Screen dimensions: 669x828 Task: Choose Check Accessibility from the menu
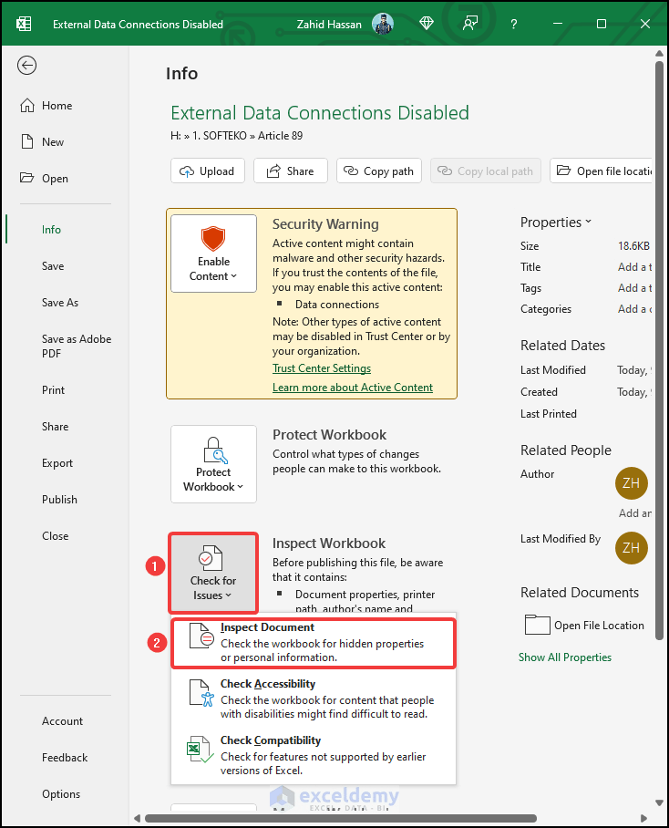314,699
